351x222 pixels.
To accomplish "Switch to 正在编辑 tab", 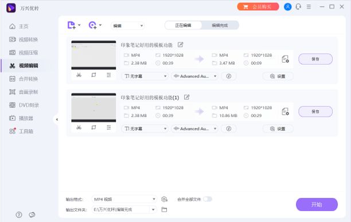I will (x=183, y=25).
